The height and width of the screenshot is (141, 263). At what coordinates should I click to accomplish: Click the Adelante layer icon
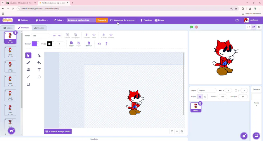tap(86, 36)
